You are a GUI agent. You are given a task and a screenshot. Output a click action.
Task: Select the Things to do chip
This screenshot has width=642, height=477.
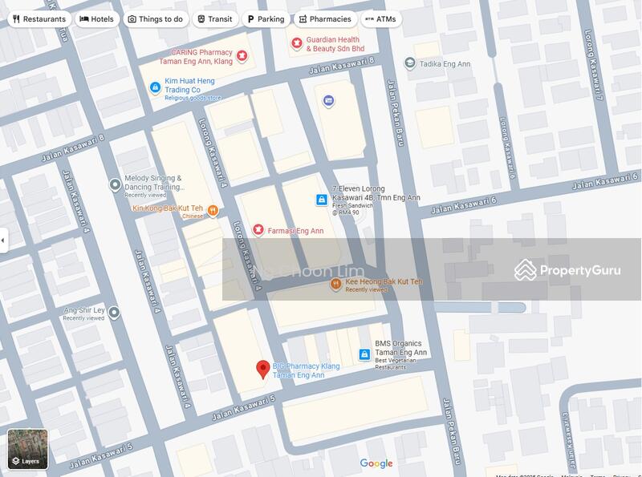tap(156, 19)
